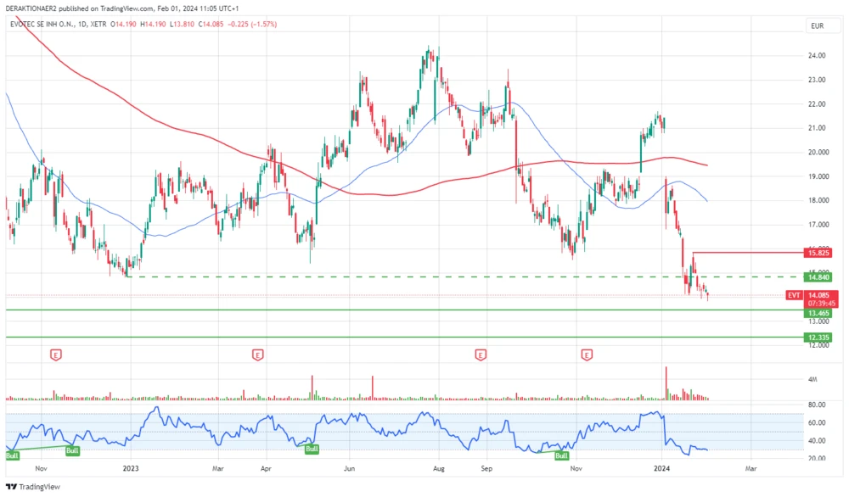Click the 4M volume axis label

(x=812, y=378)
